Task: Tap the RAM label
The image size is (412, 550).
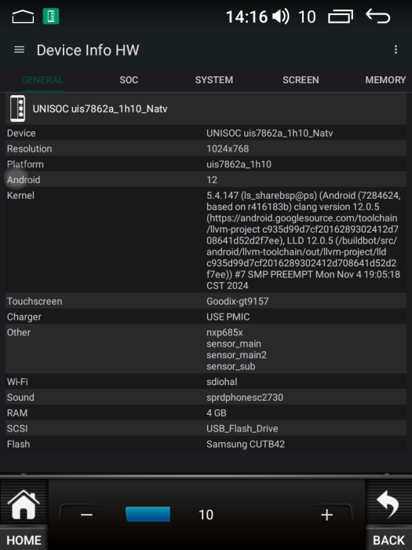Action: click(17, 412)
